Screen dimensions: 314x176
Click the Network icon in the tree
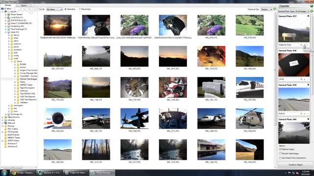pyautogui.click(x=5, y=123)
